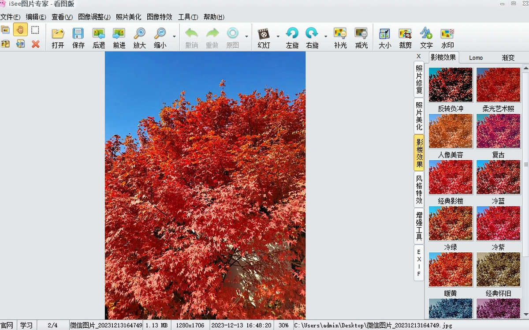Open the 图像特效 menu
Image resolution: width=529 pixels, height=330 pixels.
(160, 17)
